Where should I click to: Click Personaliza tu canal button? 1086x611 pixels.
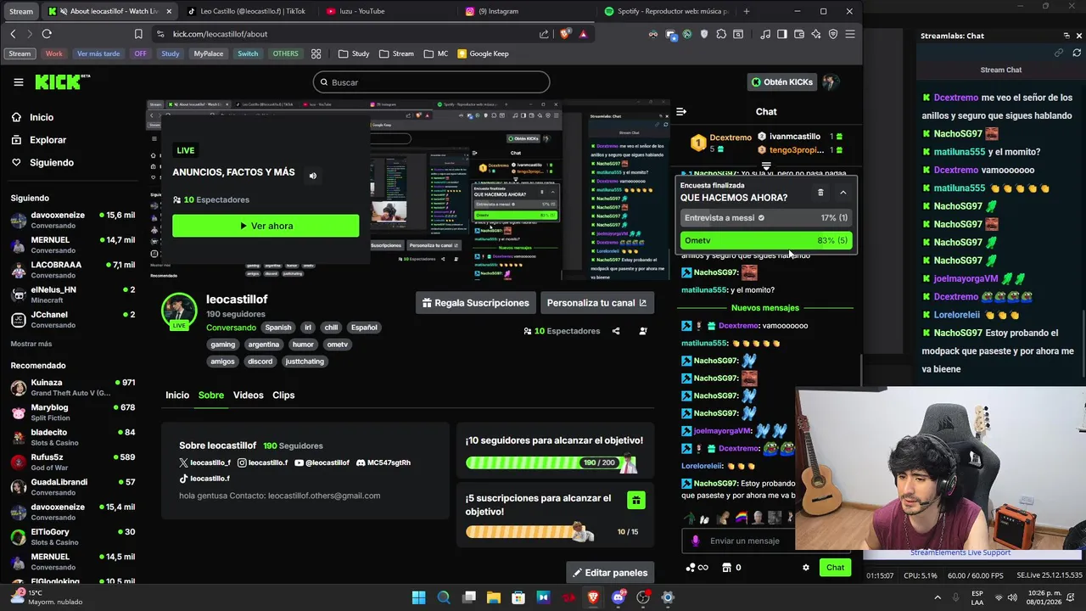tap(597, 303)
